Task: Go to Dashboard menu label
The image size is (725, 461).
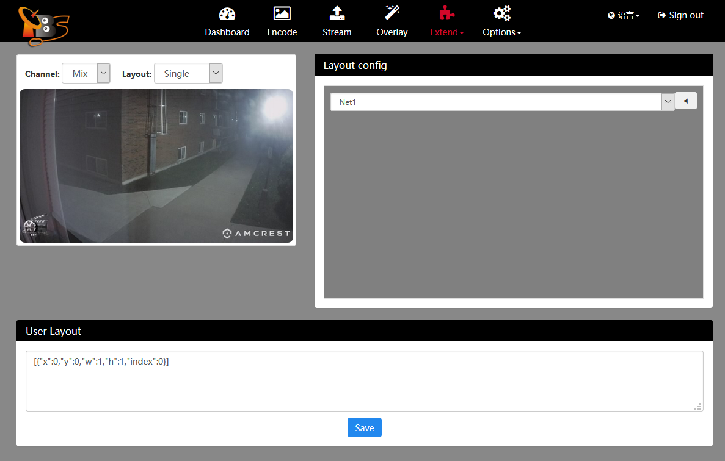Action: [227, 32]
